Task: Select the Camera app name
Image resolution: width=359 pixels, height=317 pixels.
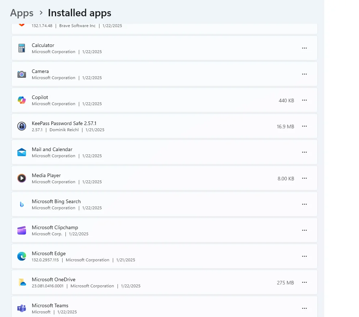Action: 40,72
